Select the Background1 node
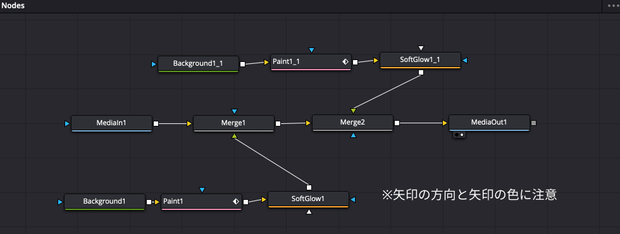 click(104, 202)
